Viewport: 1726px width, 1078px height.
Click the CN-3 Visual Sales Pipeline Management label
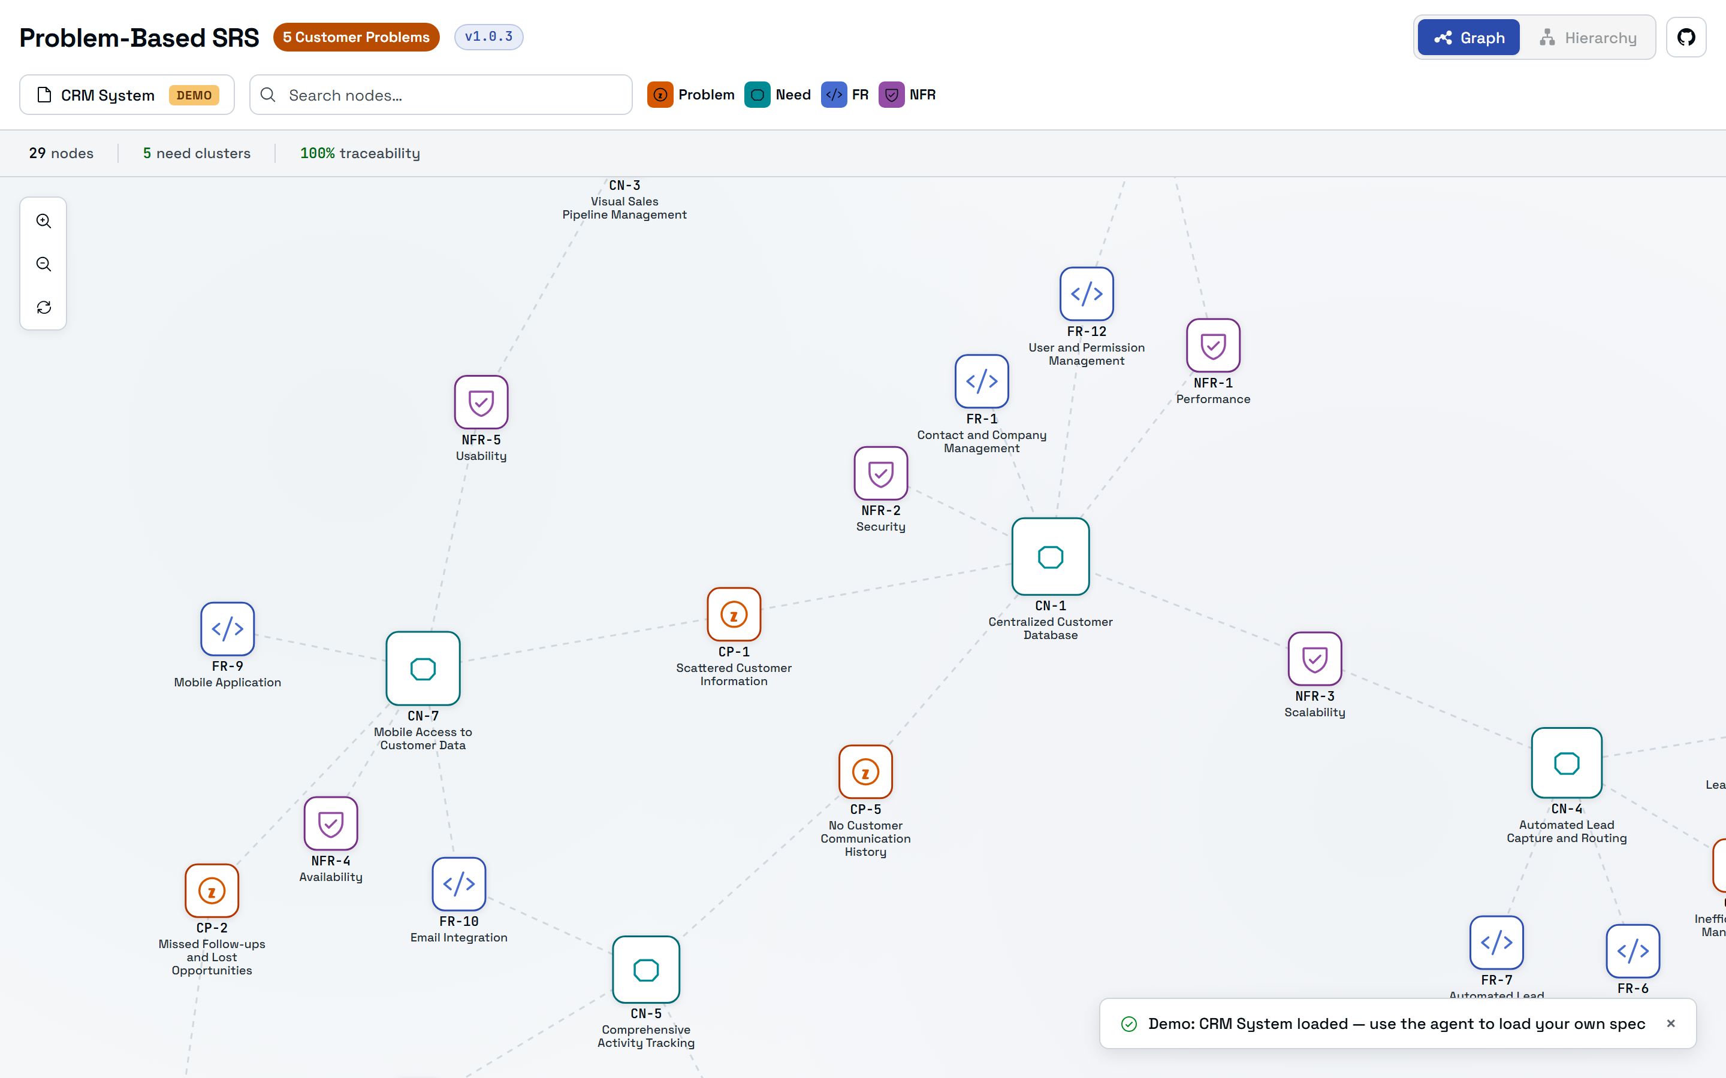point(624,201)
